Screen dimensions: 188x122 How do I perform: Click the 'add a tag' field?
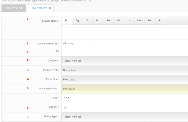78,43
